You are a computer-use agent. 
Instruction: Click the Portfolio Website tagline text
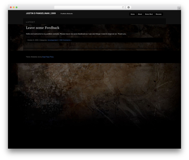67,14
